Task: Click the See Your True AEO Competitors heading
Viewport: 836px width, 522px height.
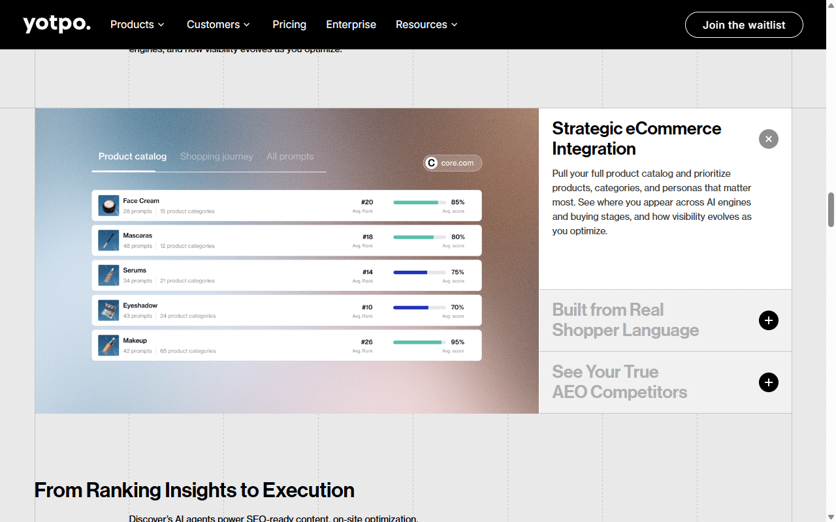Action: click(x=620, y=382)
